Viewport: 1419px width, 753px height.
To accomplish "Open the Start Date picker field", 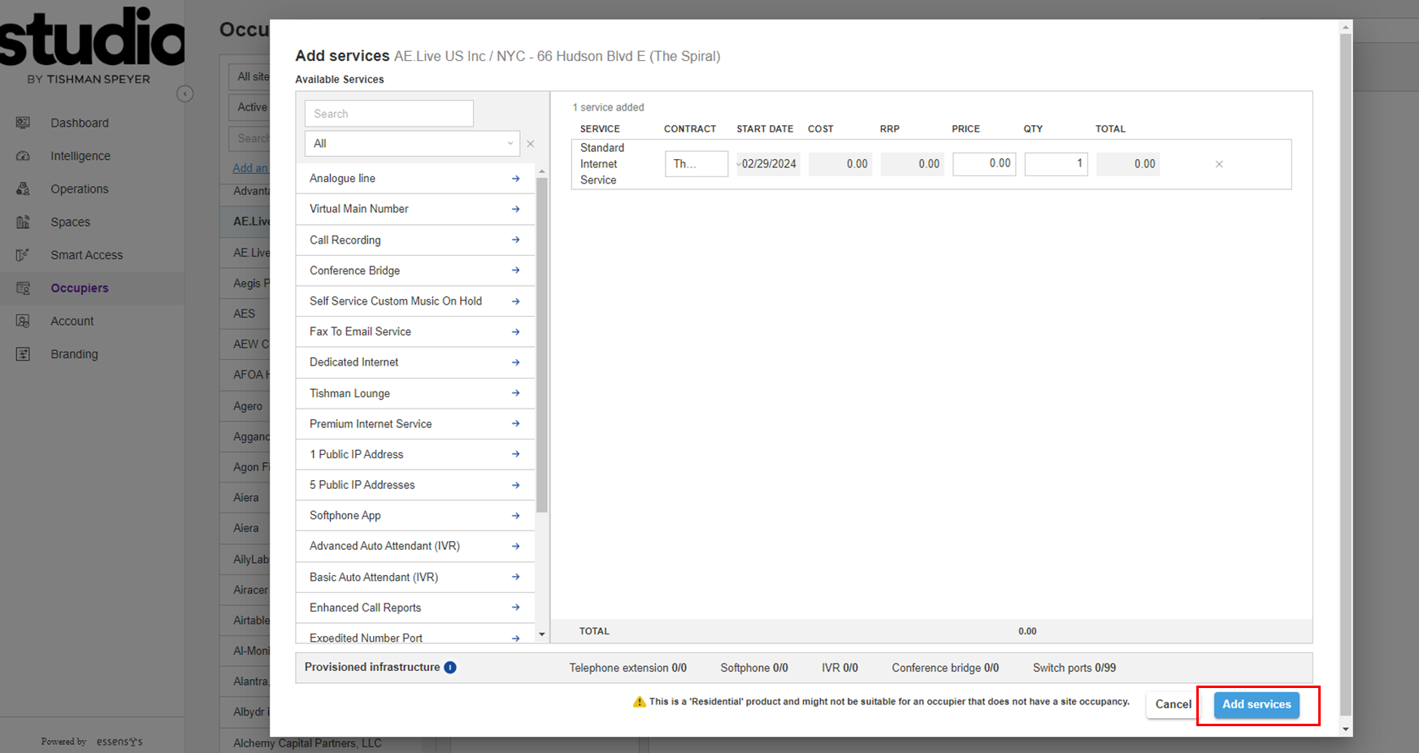I will click(768, 164).
